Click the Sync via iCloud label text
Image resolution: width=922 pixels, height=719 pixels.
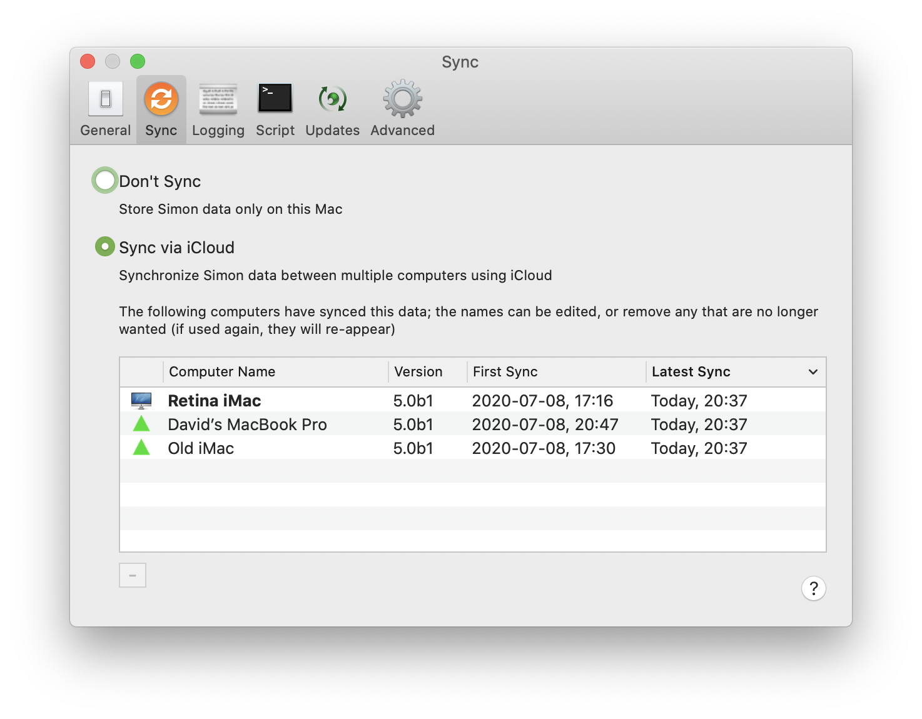(177, 248)
